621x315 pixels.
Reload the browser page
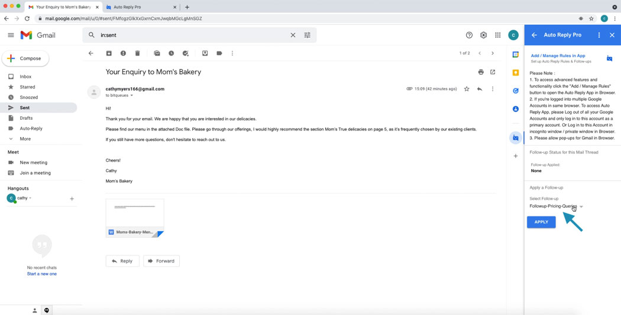tap(27, 18)
